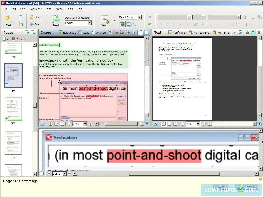The width and height of the screenshot is (264, 198).
Task: Zoom in on Text panel
Action: [204, 124]
